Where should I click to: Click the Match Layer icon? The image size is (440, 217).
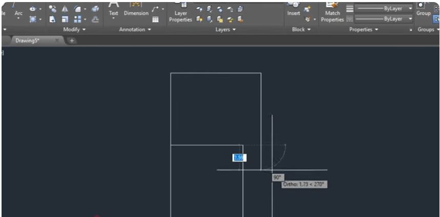coord(240,19)
